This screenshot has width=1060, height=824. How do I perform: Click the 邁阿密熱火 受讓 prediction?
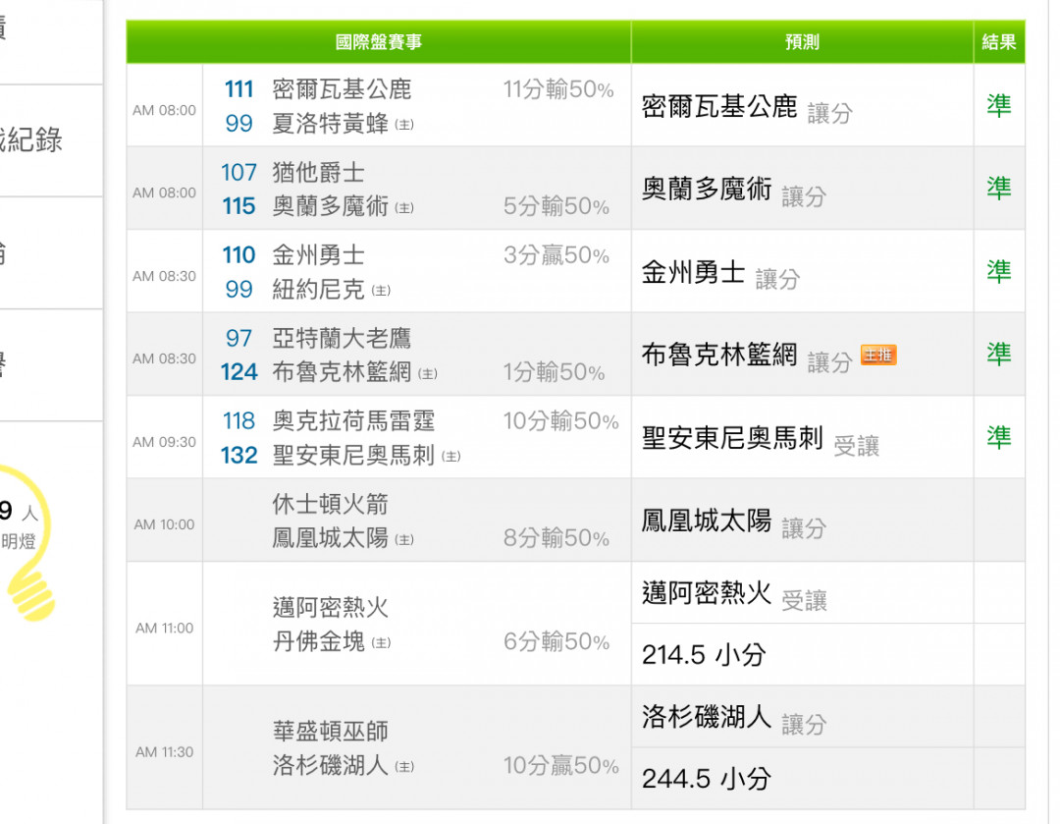click(734, 595)
